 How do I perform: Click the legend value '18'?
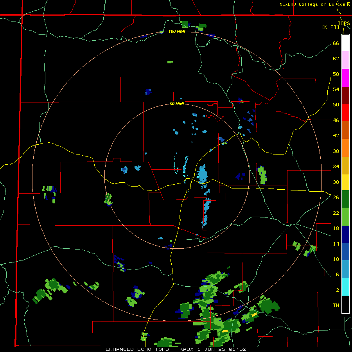tap(336, 228)
